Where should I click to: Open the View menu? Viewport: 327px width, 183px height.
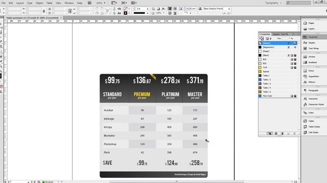tap(58, 3)
